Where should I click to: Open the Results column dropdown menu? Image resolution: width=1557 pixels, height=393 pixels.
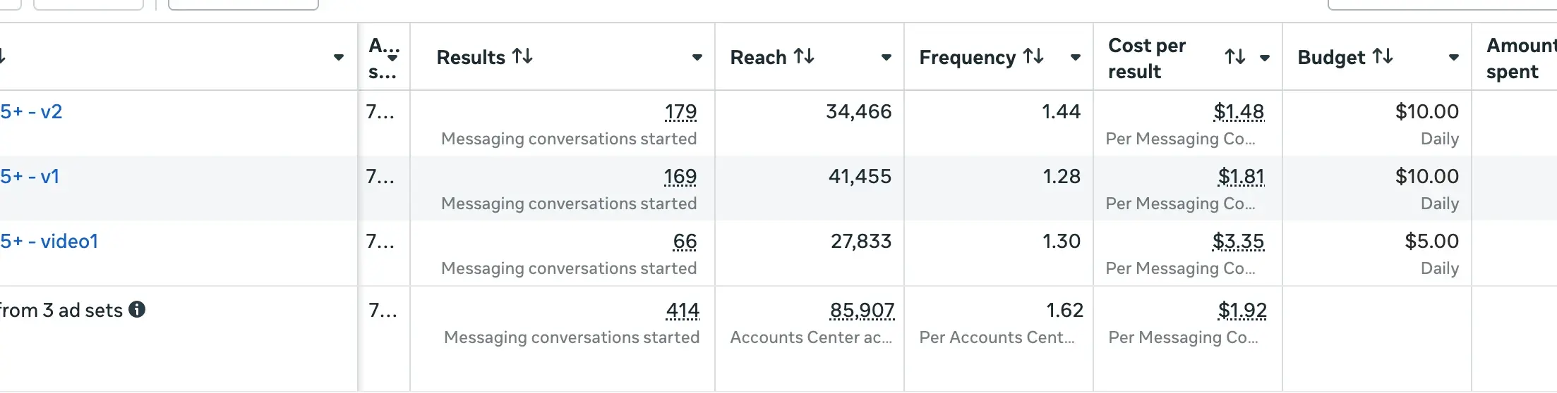697,57
